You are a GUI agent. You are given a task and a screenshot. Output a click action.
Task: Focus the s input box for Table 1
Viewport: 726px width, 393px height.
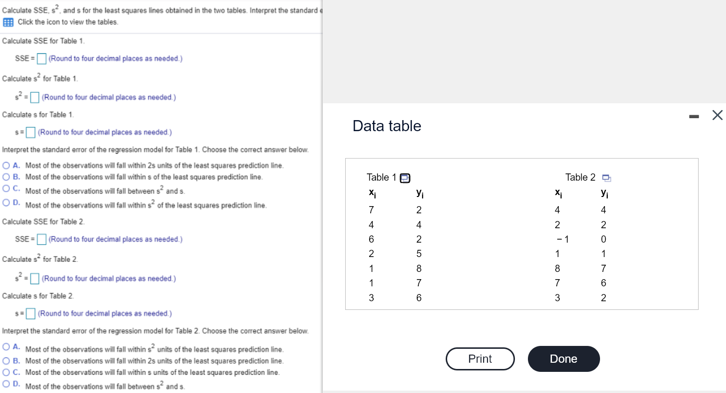[31, 132]
